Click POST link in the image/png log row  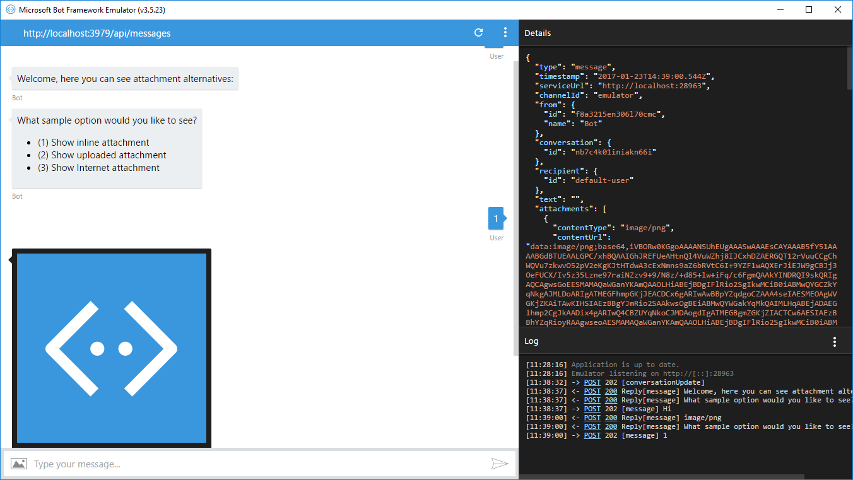[x=592, y=418]
